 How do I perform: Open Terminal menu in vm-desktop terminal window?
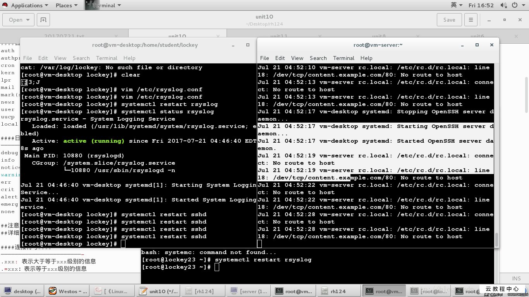(106, 58)
